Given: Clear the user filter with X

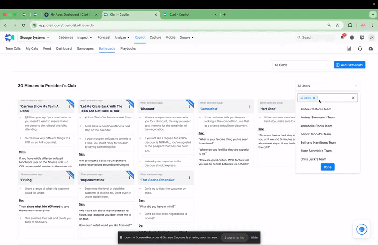Looking at the screenshot, I should (x=353, y=98).
